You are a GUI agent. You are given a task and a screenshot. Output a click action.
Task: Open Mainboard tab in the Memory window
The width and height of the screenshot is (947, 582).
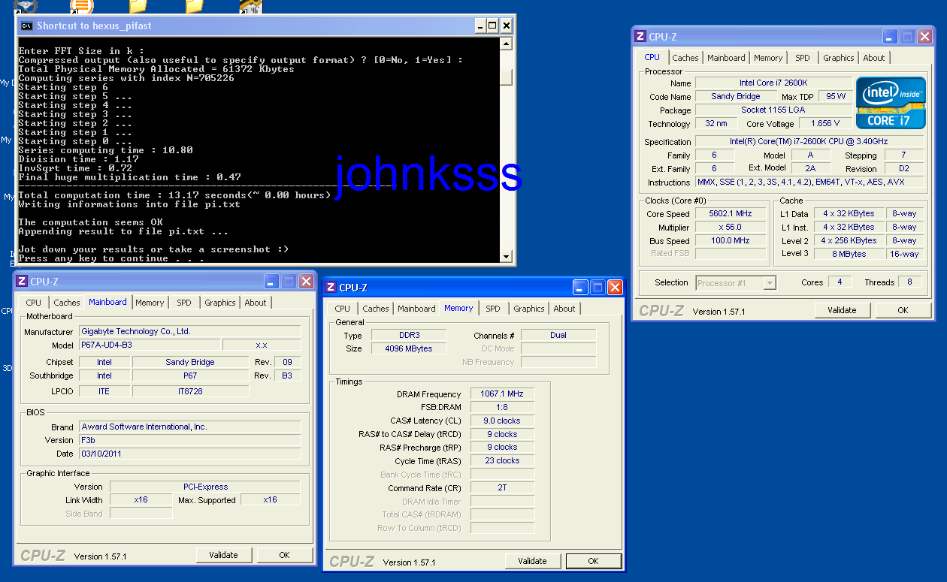tap(416, 309)
